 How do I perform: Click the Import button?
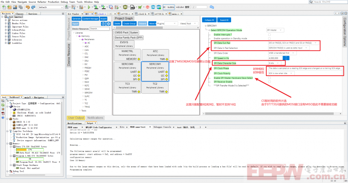pyautogui.click(x=103, y=19)
